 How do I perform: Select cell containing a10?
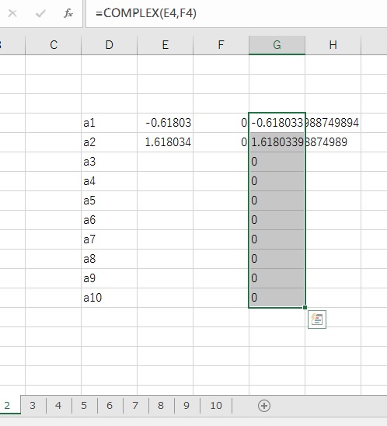(109, 298)
